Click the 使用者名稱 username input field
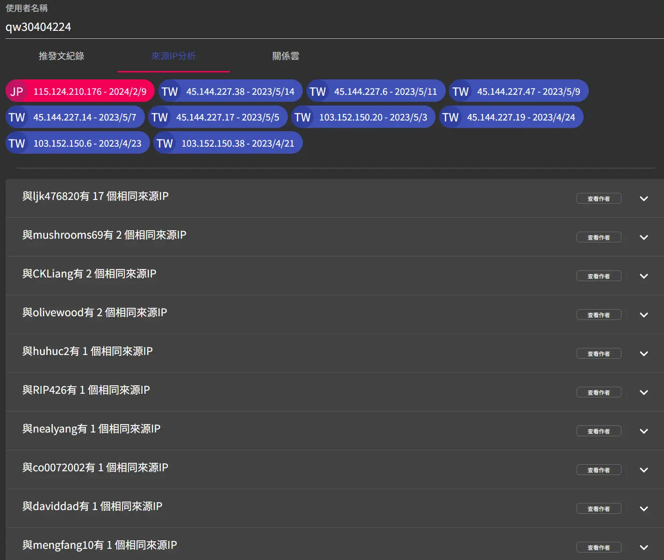 point(327,27)
